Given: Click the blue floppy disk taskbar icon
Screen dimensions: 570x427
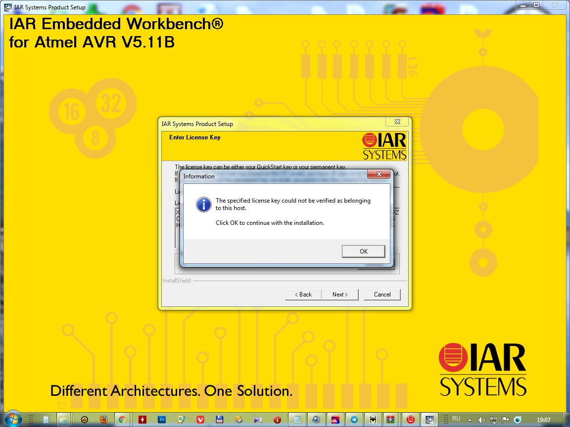Looking at the screenshot, I should point(219,420).
